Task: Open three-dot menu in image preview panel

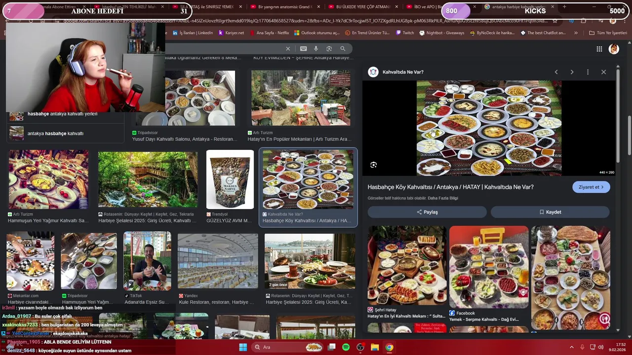Action: click(x=588, y=72)
